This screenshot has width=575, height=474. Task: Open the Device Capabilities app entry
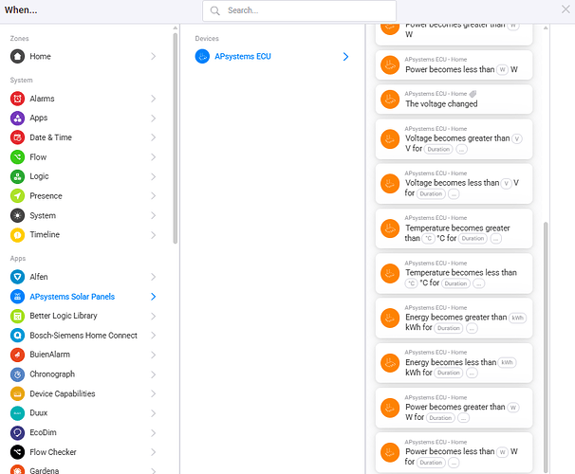(84, 393)
